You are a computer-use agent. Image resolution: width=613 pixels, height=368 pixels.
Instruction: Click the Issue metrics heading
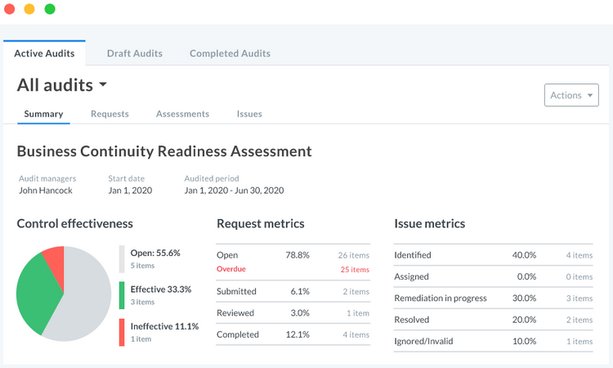(430, 223)
